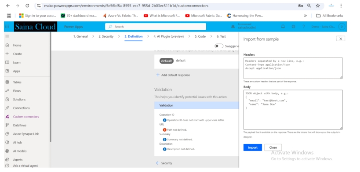Open browser apps grid shortcut

[x=9, y=16]
